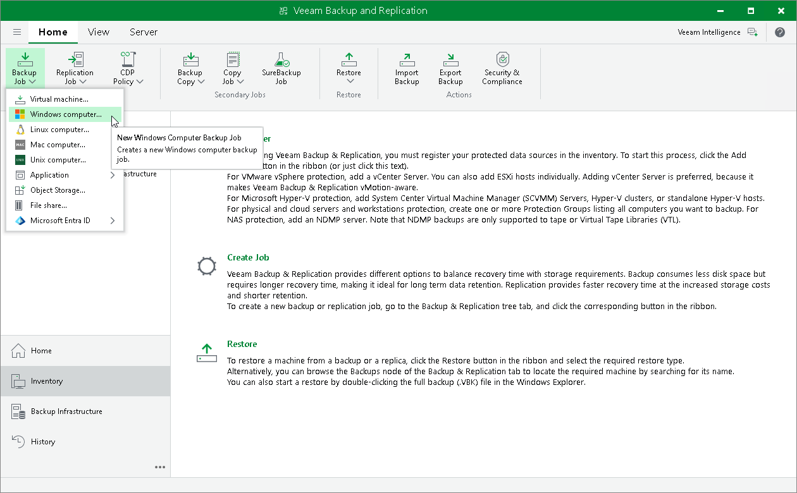Open the hamburger main menu

[x=17, y=32]
